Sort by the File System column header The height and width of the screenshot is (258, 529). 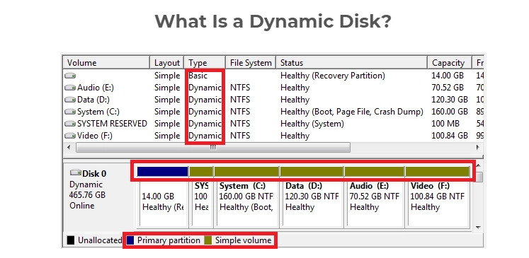pyautogui.click(x=251, y=63)
